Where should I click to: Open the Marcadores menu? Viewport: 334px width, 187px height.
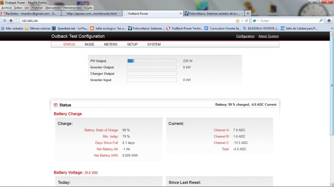click(x=53, y=8)
